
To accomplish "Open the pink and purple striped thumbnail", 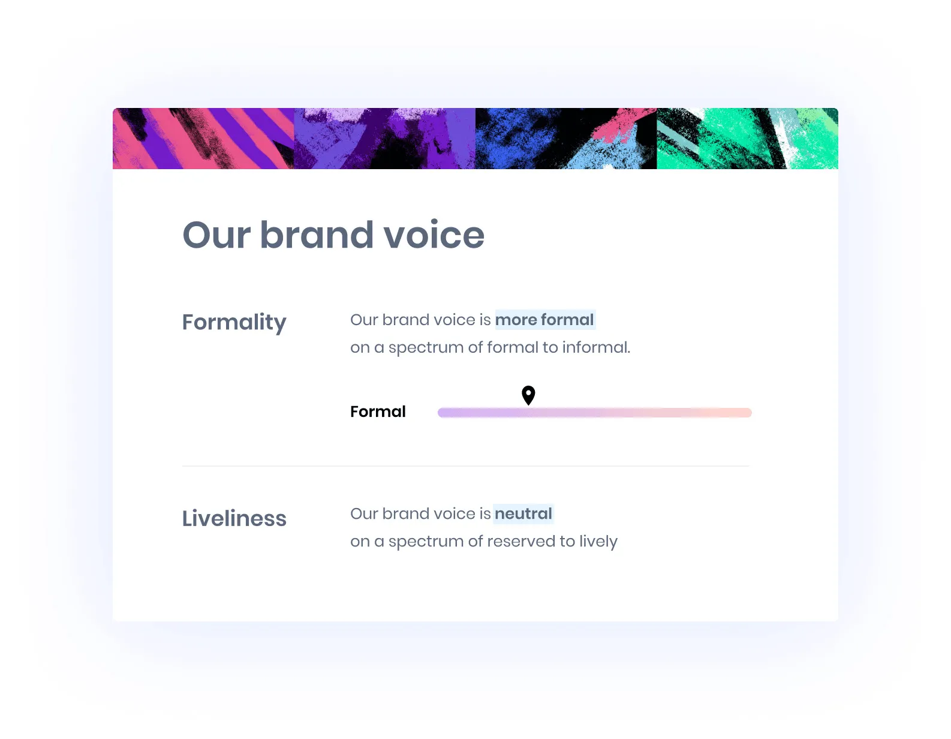I will pos(203,139).
